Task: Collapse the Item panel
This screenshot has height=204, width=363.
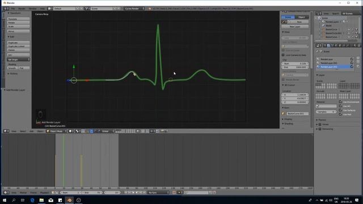Action: 285,108
